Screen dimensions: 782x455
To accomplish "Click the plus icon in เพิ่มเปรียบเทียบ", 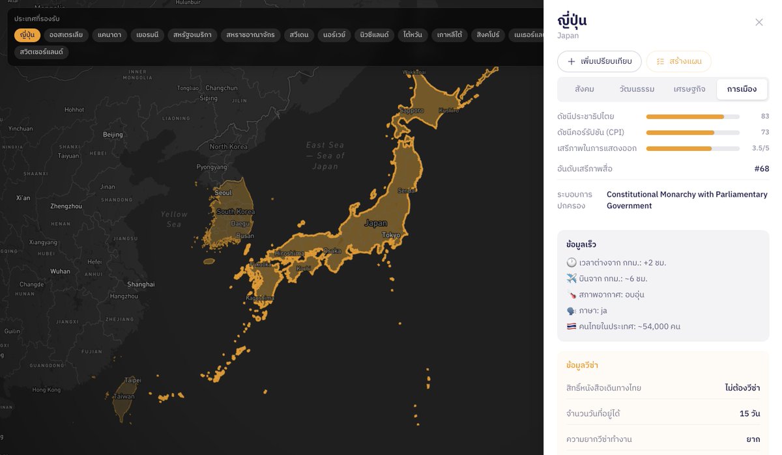I will (x=572, y=61).
